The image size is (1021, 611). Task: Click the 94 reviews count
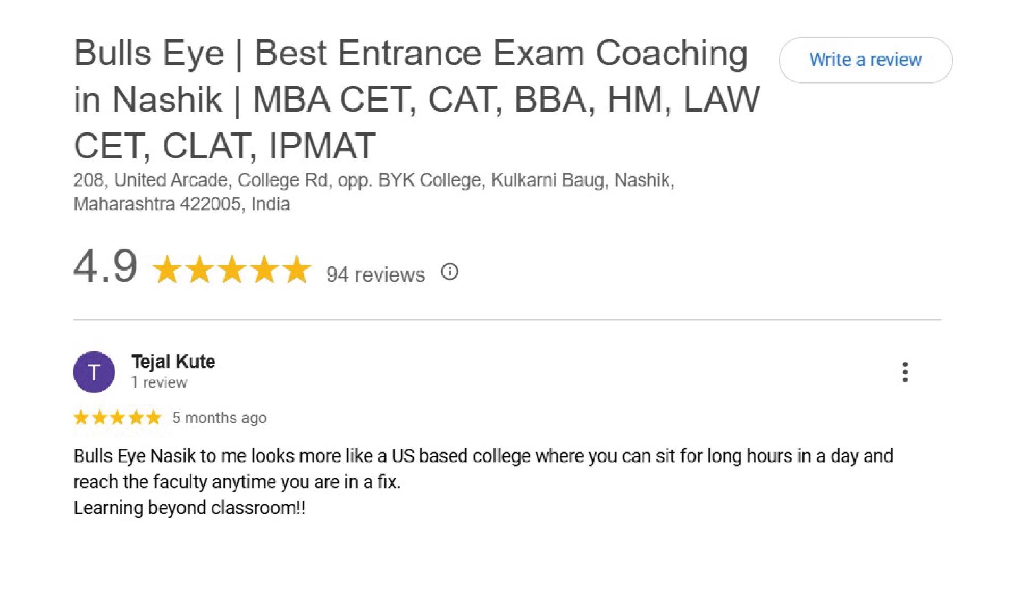pos(375,274)
